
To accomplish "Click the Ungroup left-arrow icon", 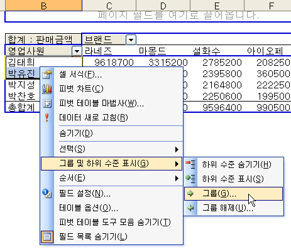I will click(x=190, y=208).
